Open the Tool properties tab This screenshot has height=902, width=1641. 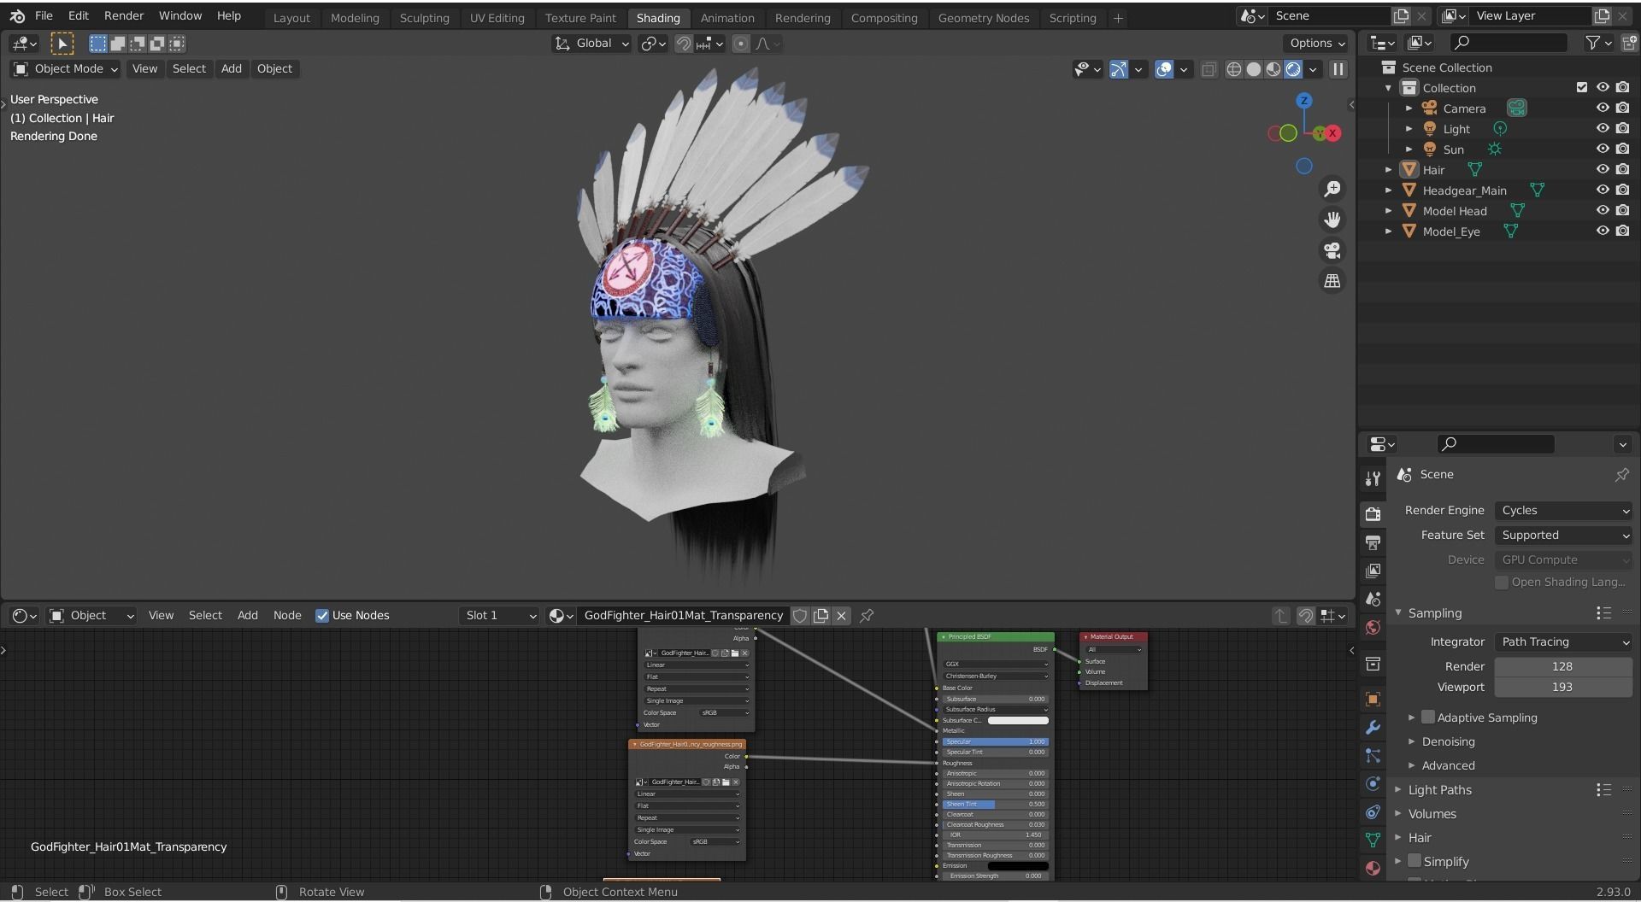tap(1373, 478)
